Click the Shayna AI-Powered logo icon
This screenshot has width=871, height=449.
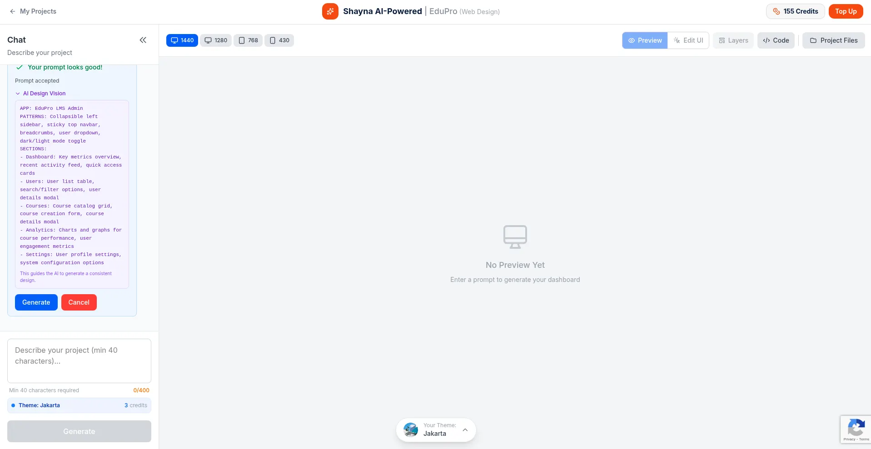tap(330, 11)
